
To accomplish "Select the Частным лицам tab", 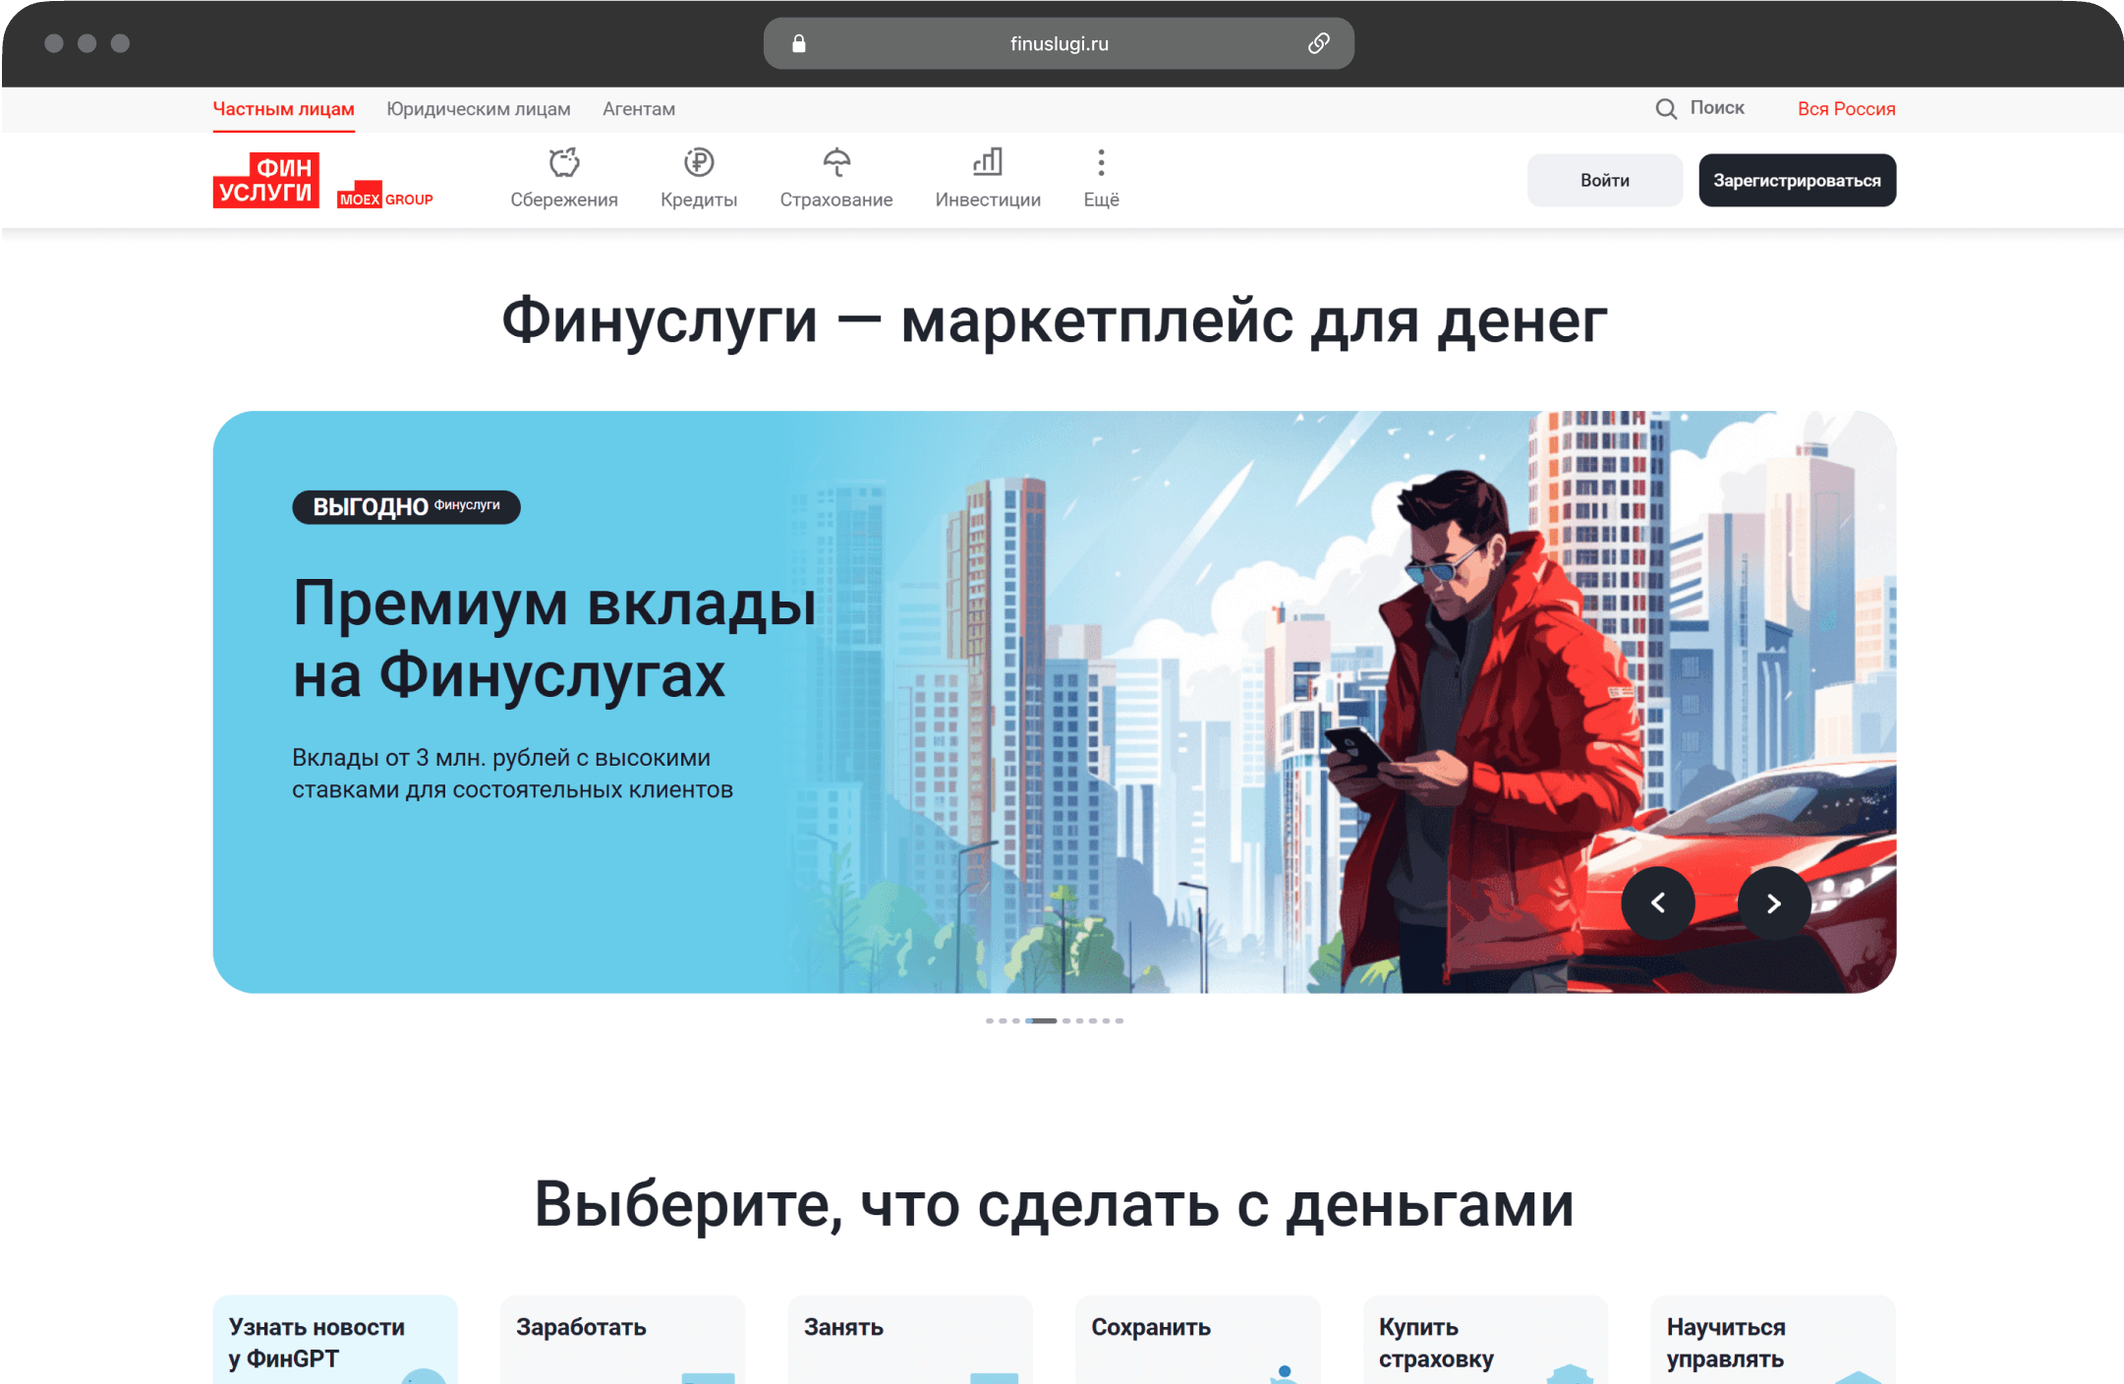I will [x=283, y=109].
